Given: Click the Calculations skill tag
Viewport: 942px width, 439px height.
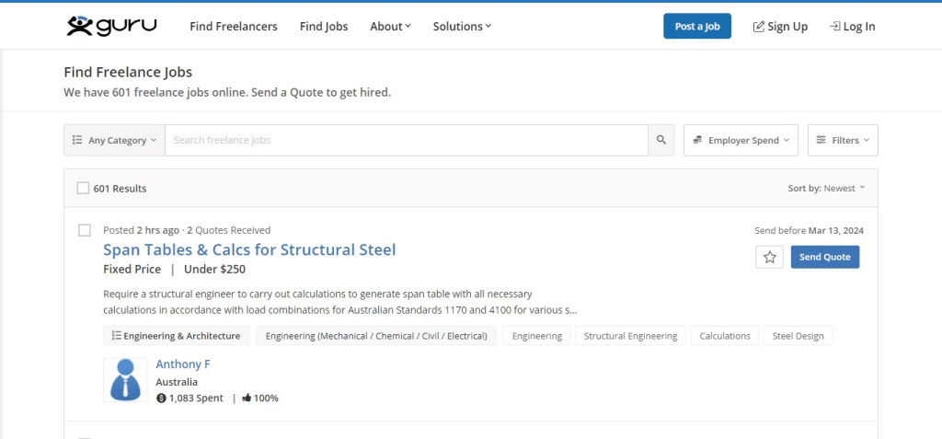Looking at the screenshot, I should click(x=725, y=336).
